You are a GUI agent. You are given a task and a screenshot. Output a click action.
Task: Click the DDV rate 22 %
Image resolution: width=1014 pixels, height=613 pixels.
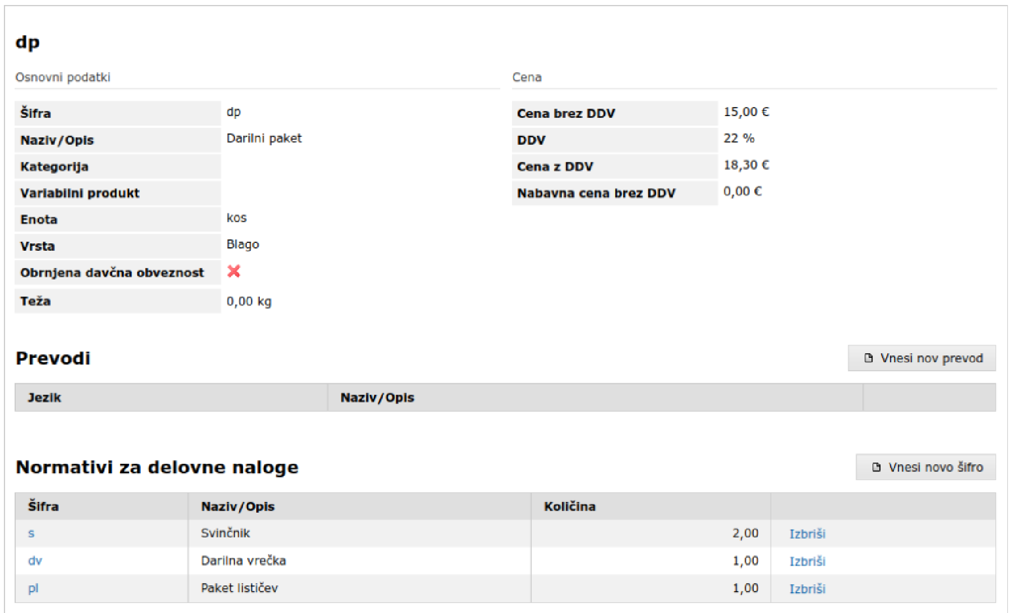point(739,139)
